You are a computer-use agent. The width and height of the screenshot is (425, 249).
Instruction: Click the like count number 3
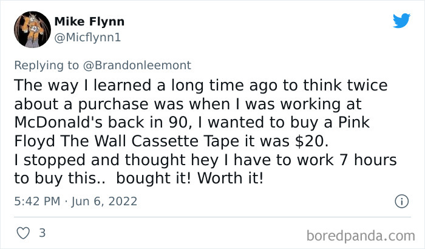42,233
